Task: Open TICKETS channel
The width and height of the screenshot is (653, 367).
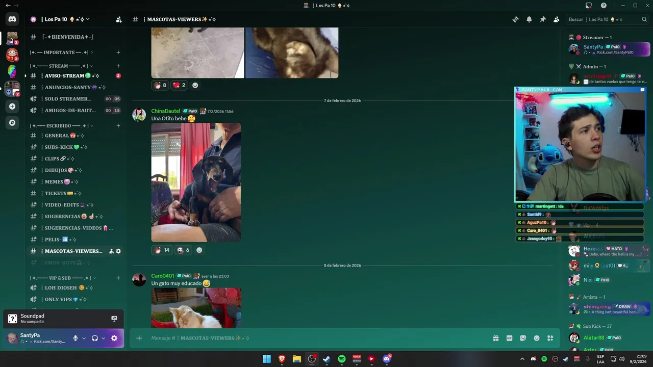Action: click(75, 194)
